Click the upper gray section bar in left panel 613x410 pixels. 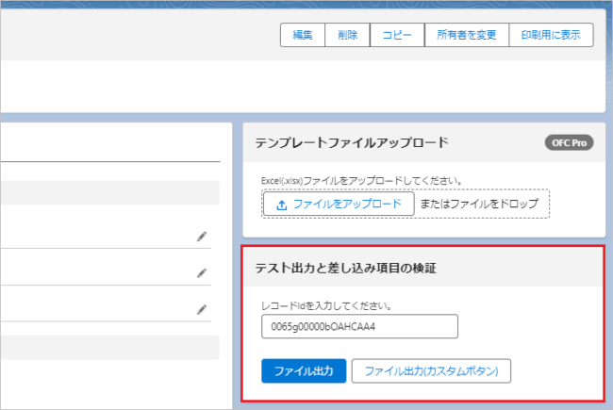coord(109,193)
